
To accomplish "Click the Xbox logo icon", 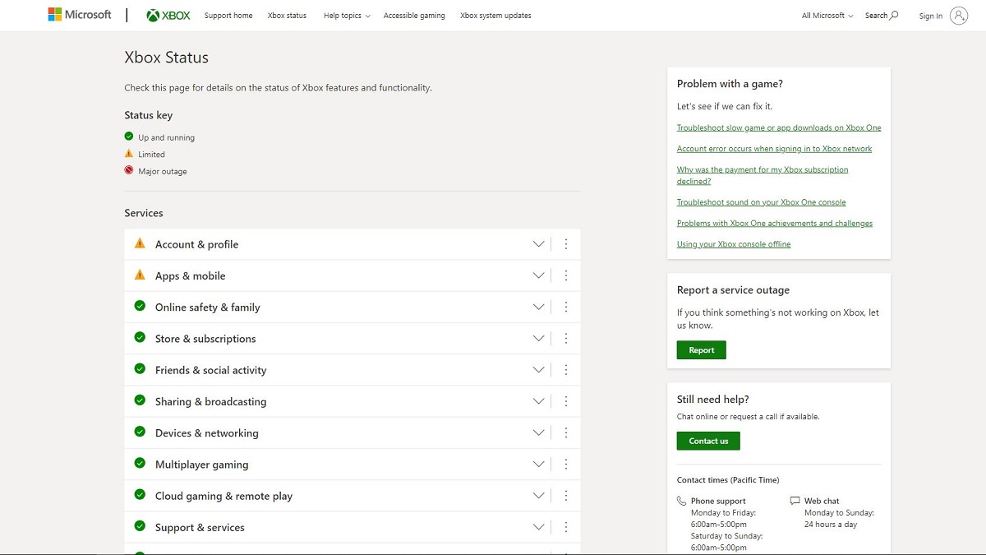I will click(x=154, y=16).
